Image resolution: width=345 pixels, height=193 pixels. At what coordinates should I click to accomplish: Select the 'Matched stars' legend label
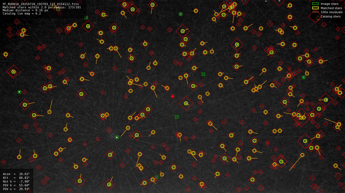tap(331, 8)
